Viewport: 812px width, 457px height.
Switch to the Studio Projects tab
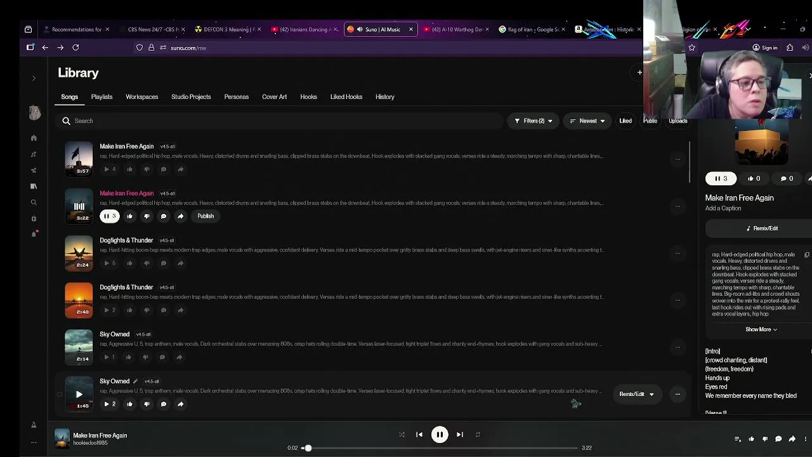point(191,97)
